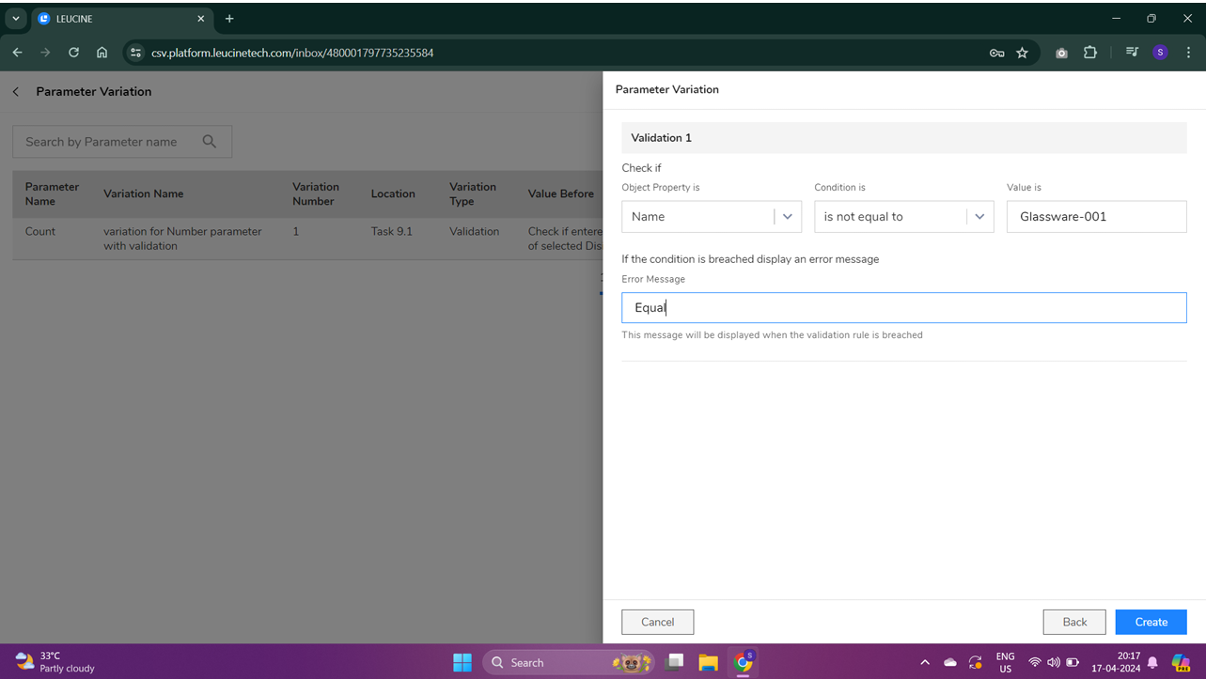This screenshot has height=679, width=1206.
Task: Open the Chrome profile avatar S
Action: (x=1160, y=53)
